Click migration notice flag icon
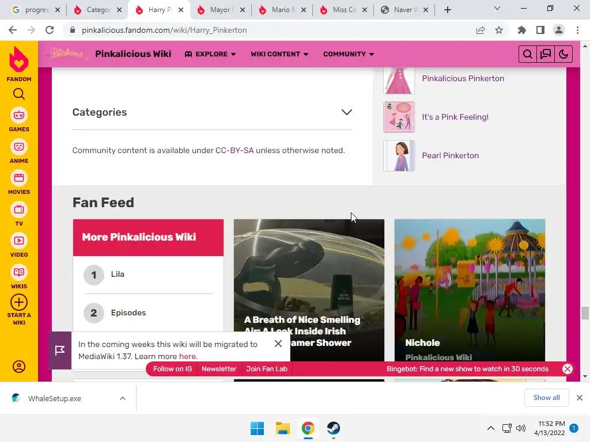Image resolution: width=590 pixels, height=442 pixels. 60,350
